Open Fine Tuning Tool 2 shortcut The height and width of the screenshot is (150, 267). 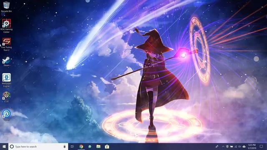(7, 44)
